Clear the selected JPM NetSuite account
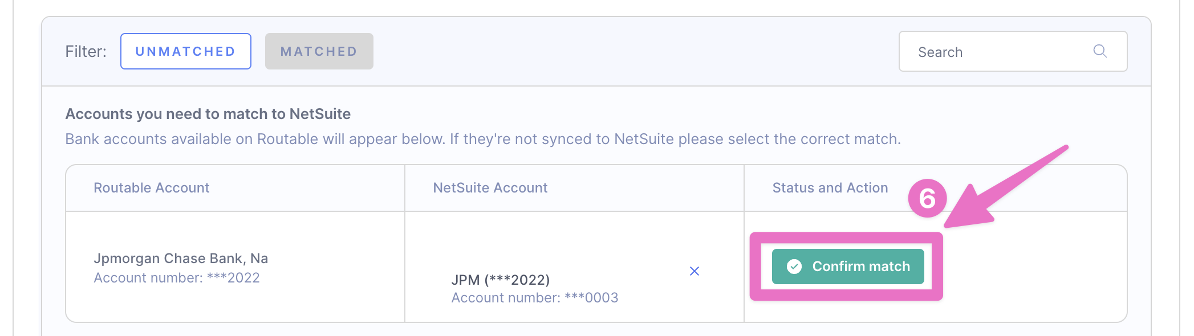This screenshot has height=336, width=1194. [x=694, y=271]
